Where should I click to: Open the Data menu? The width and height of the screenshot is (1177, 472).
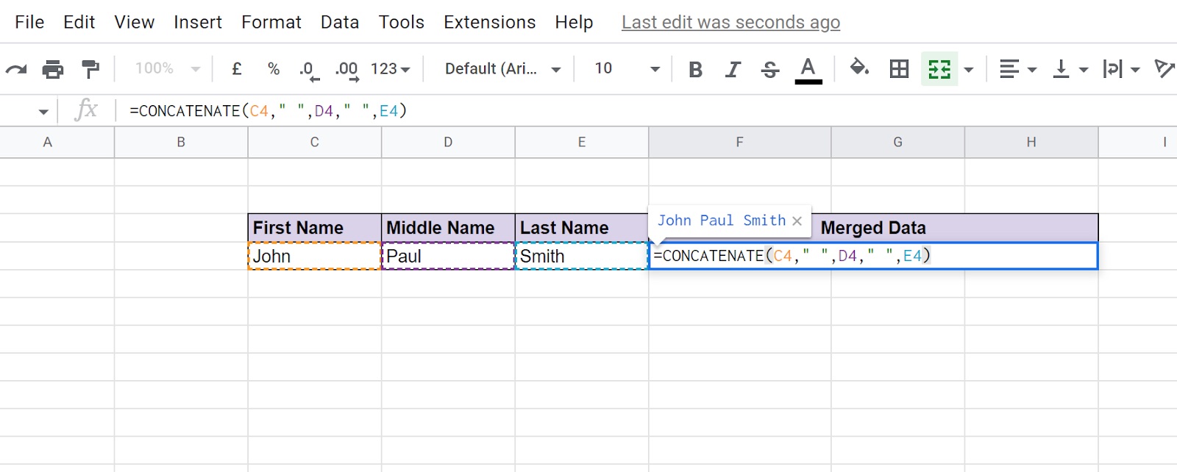coord(339,22)
